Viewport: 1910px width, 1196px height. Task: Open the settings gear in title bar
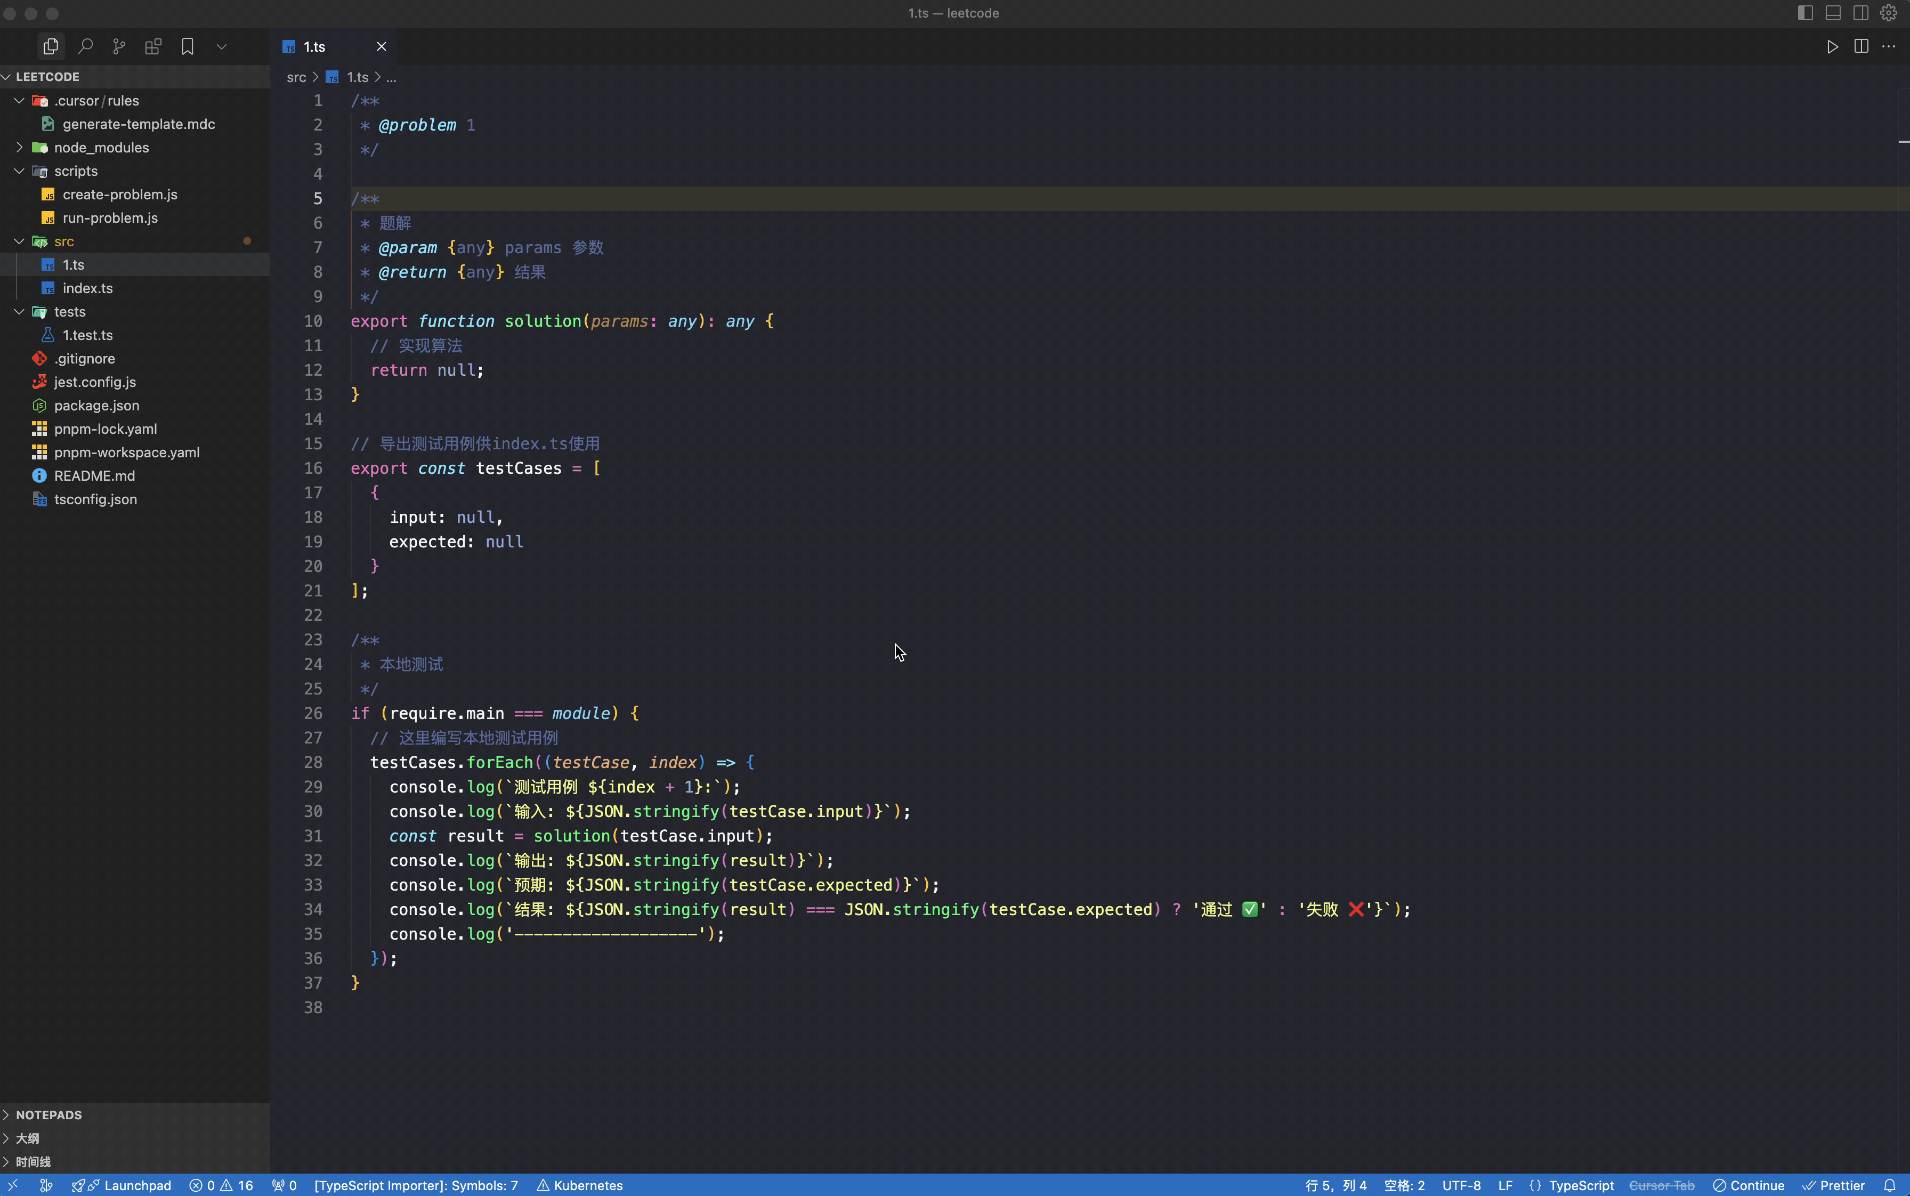tap(1889, 13)
